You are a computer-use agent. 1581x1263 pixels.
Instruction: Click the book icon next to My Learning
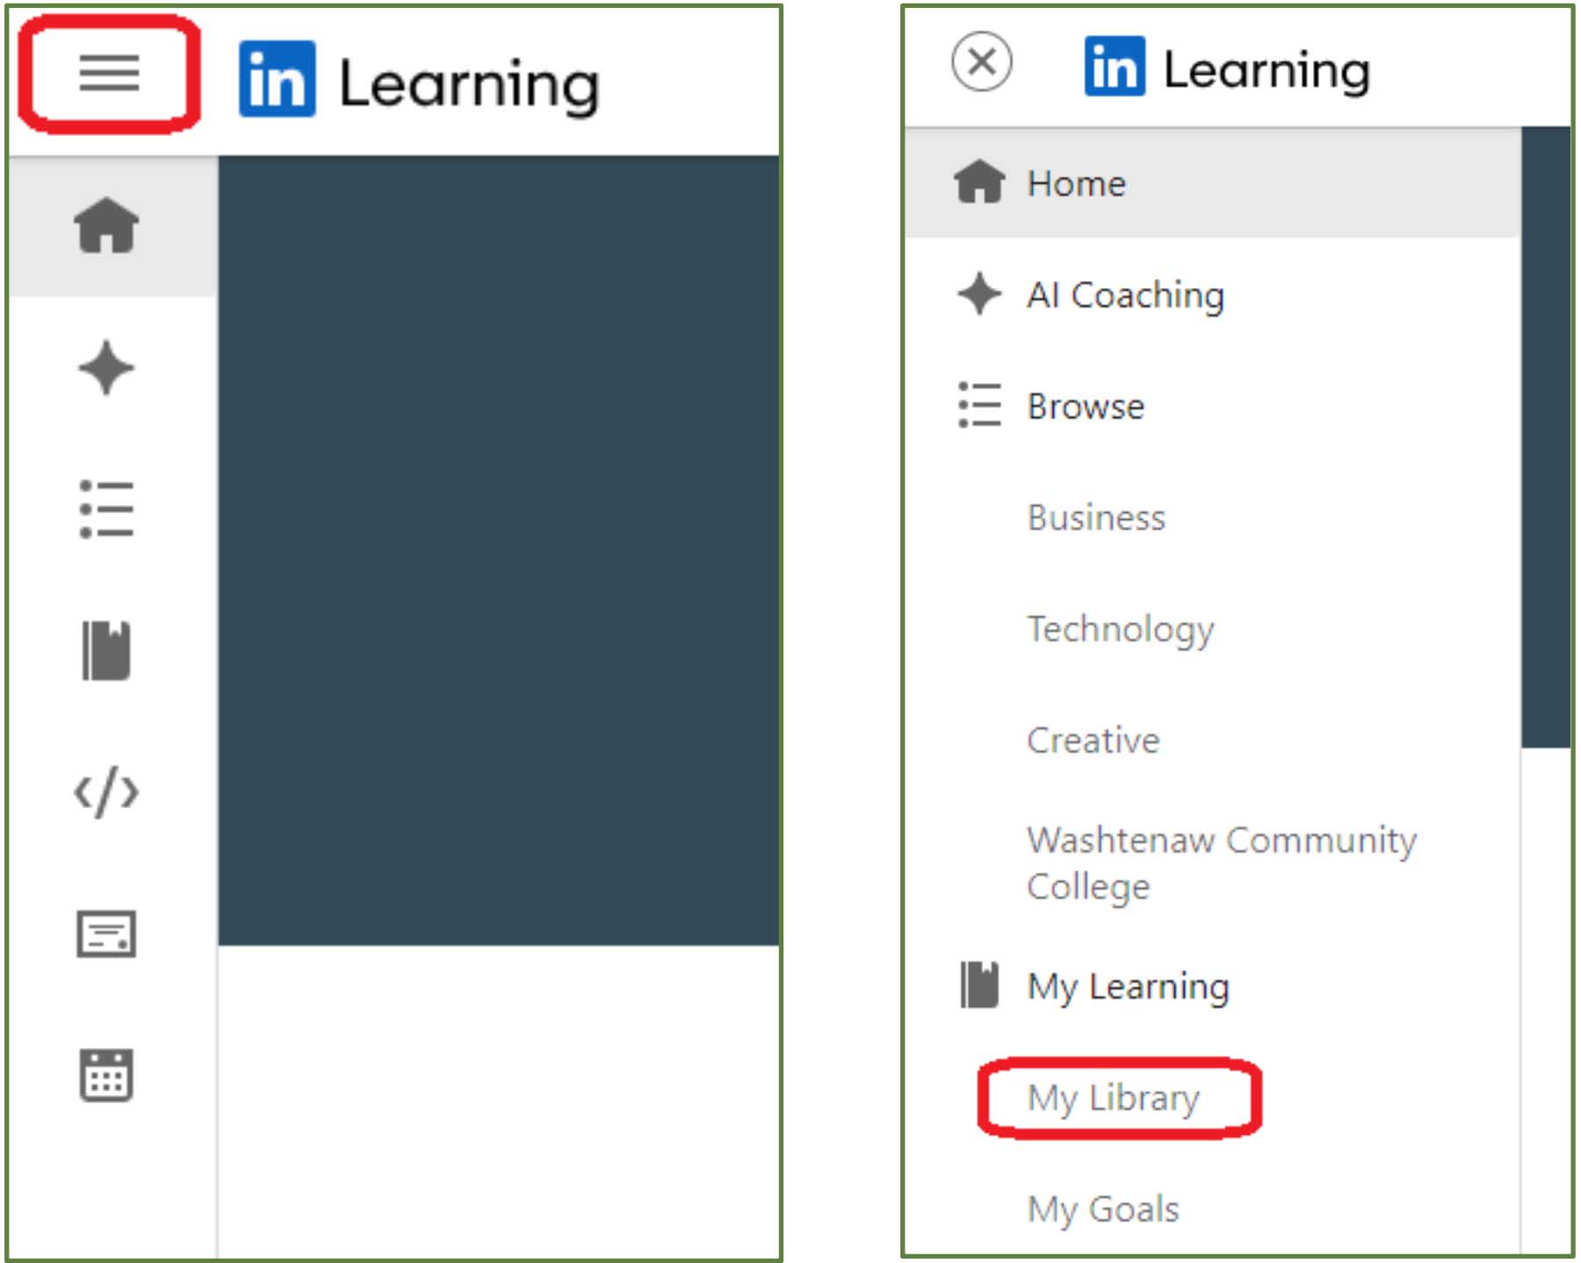coord(979,985)
